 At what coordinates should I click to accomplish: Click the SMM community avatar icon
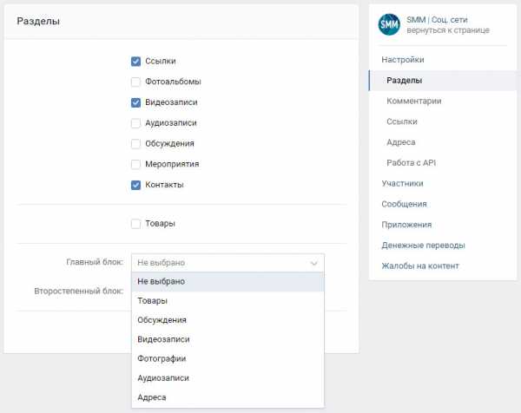(389, 24)
